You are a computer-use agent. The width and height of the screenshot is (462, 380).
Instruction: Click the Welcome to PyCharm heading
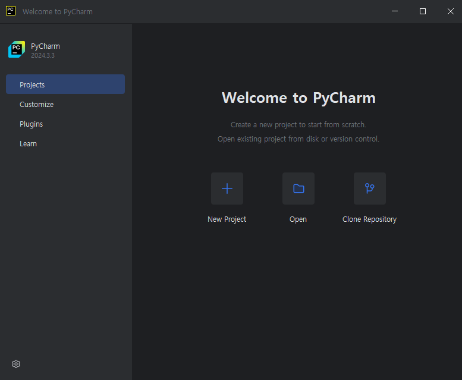click(x=298, y=98)
